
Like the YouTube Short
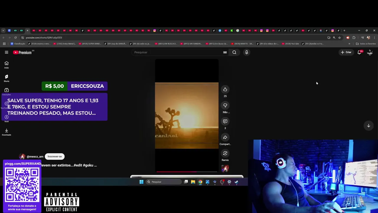[225, 89]
